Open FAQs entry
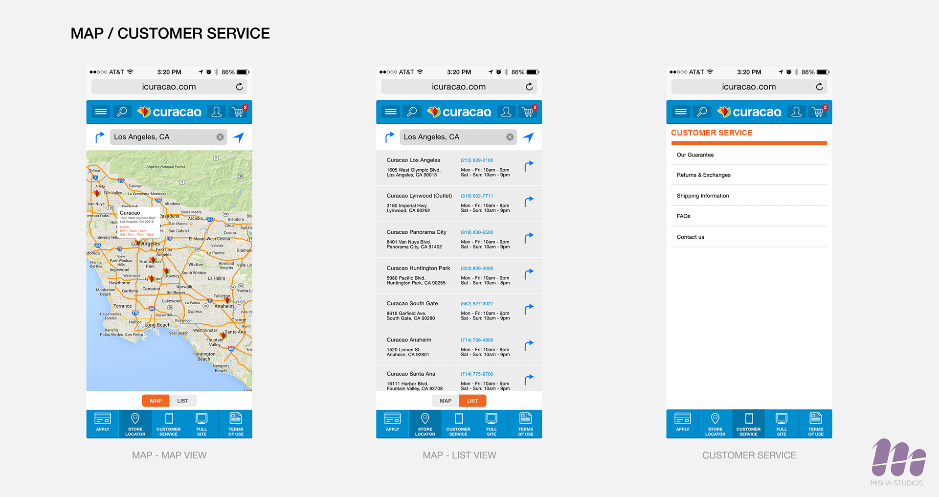Screen dimensions: 939x497 tap(749, 216)
